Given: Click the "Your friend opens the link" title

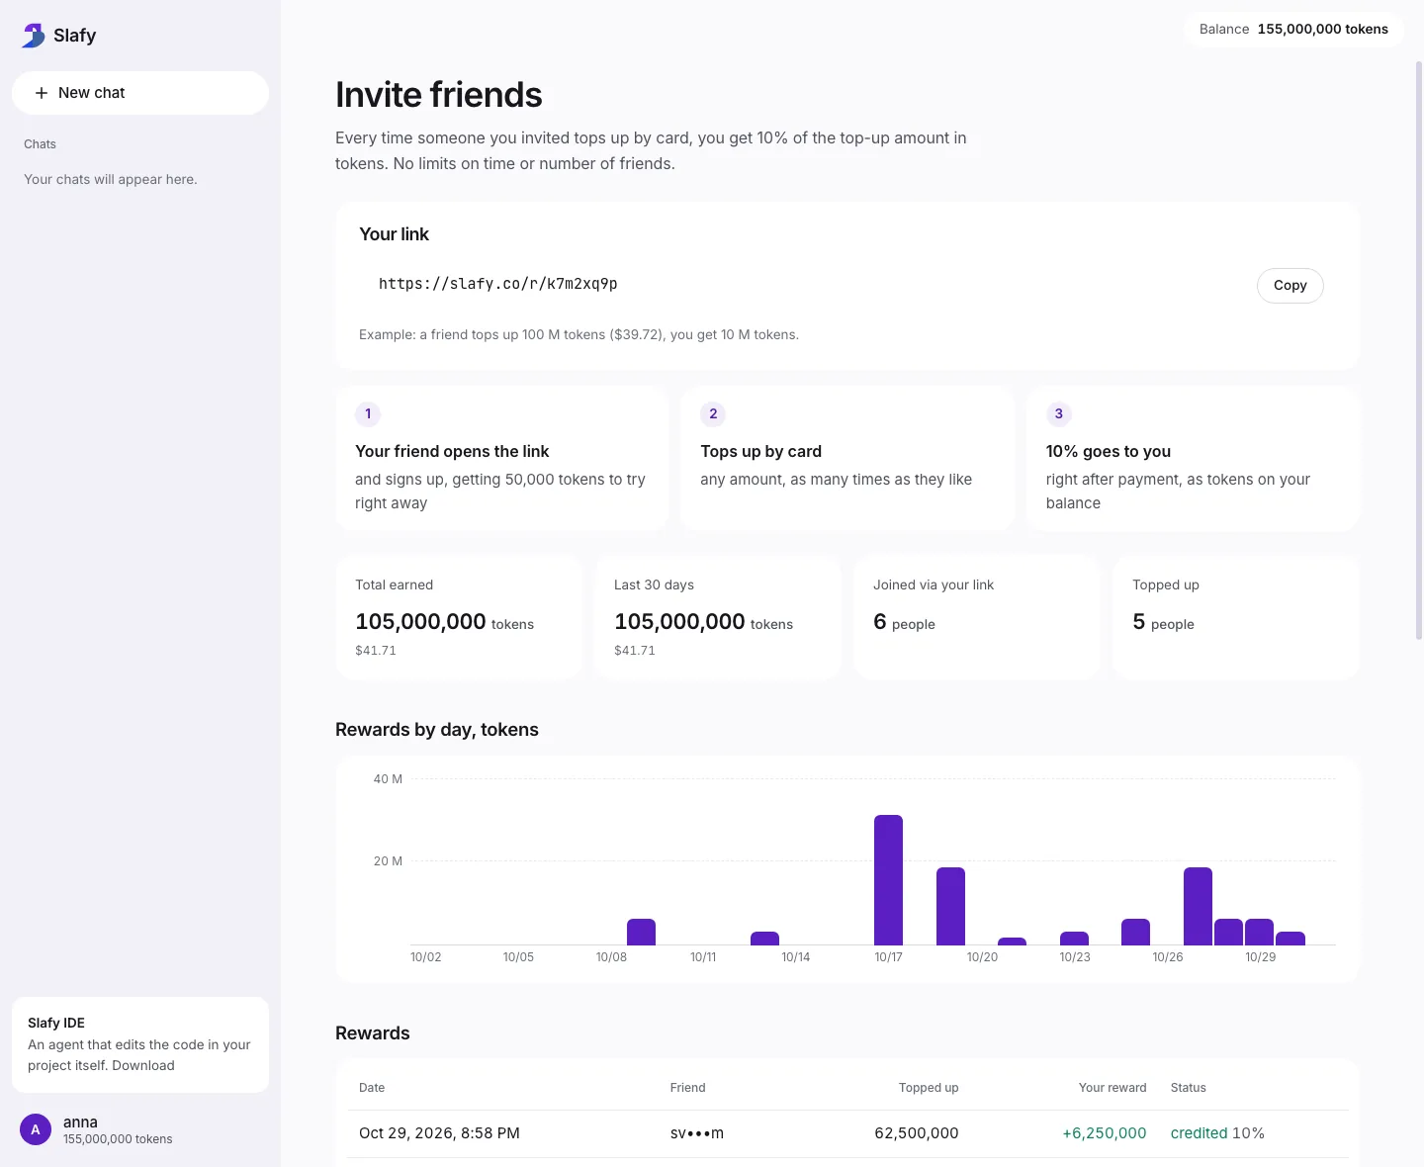Looking at the screenshot, I should tap(452, 451).
